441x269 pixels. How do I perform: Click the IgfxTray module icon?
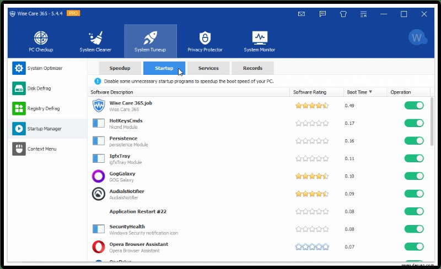click(99, 158)
